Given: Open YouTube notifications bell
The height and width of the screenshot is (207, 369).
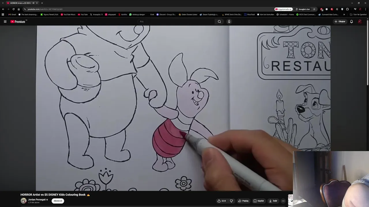Looking at the screenshot, I should click(x=351, y=22).
